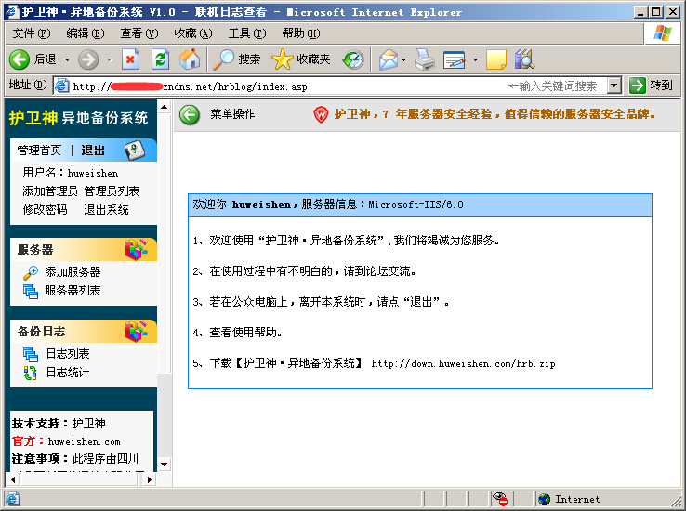
Task: Open the address bar dropdown arrow
Action: (x=614, y=85)
